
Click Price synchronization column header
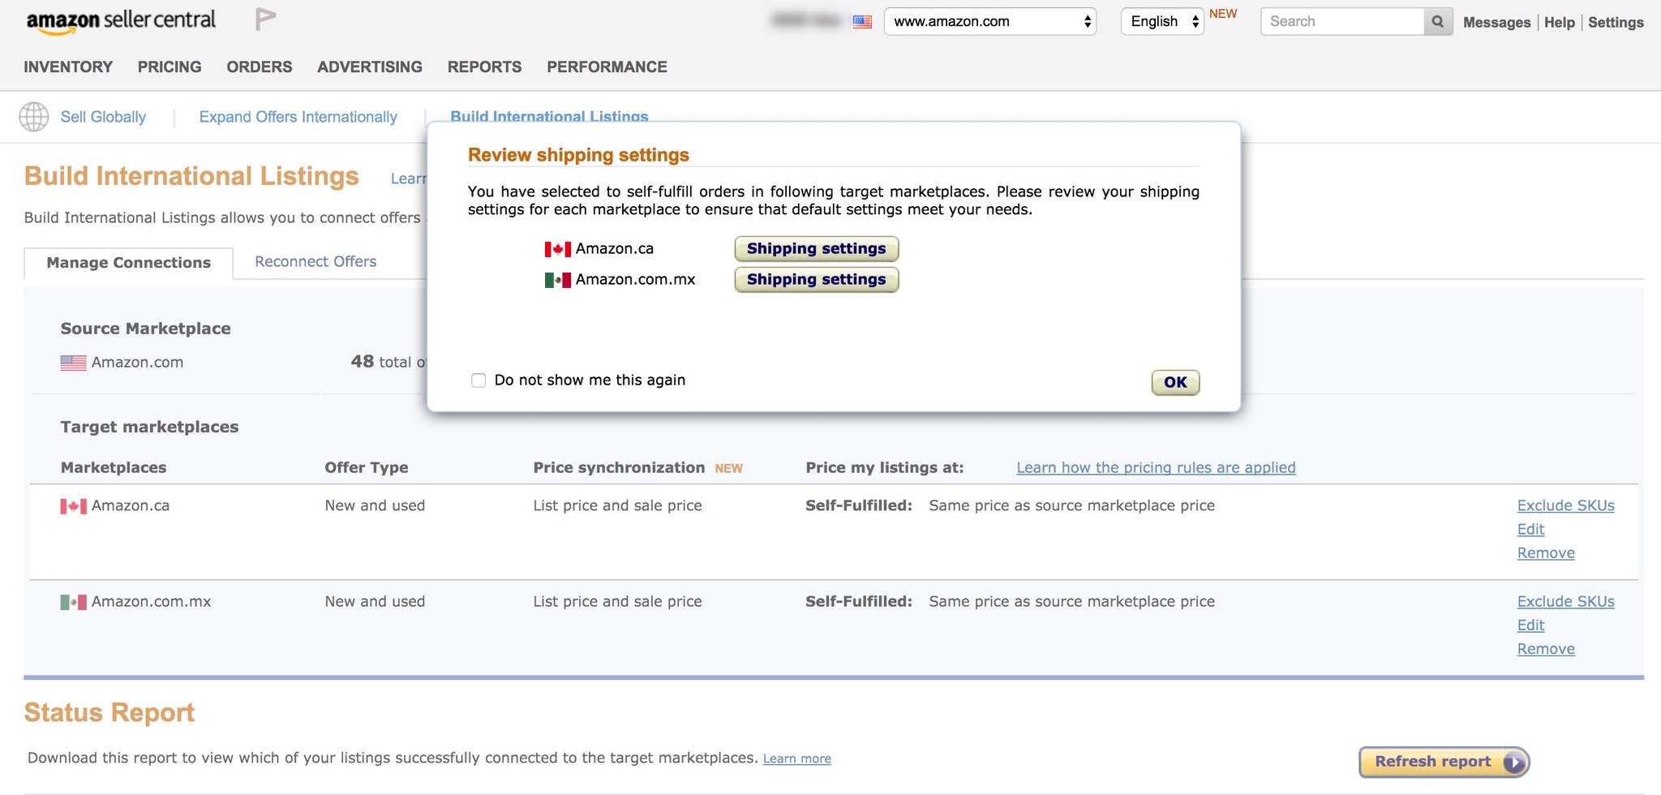619,468
